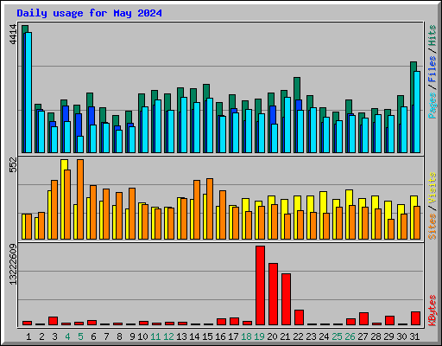The height and width of the screenshot is (346, 442).
Task: Click the Files legend label
Action: point(433,69)
